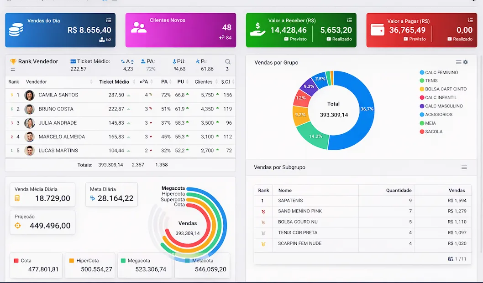Viewport: 483px width, 283px height.
Task: Click the dollar icon on Valor a Receber
Action: point(257,30)
